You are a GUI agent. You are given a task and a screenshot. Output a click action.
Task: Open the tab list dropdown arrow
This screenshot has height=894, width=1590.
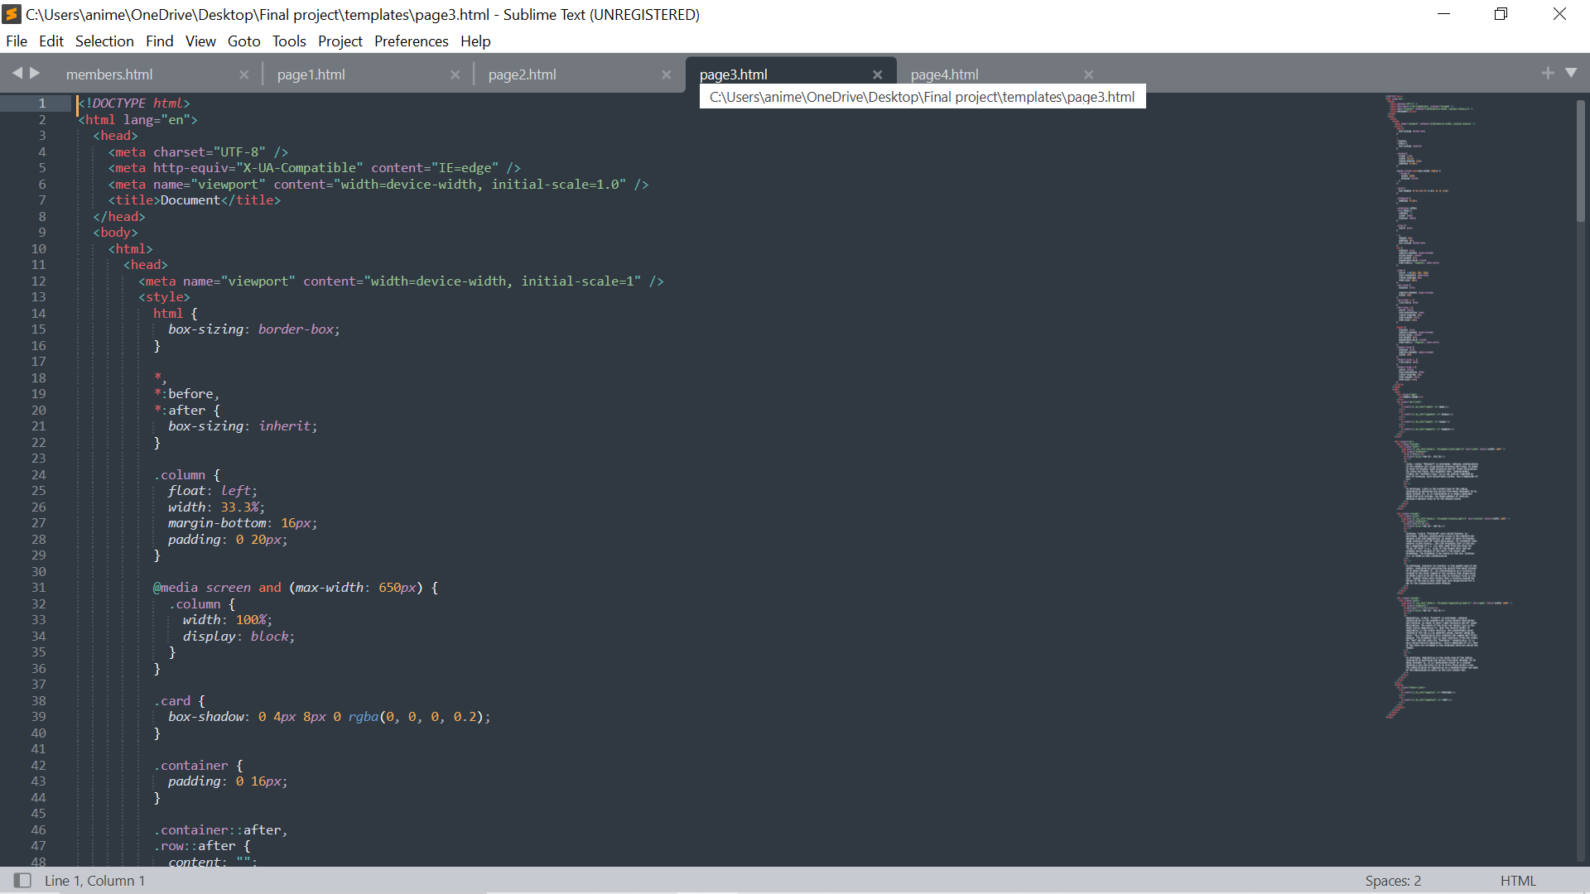pyautogui.click(x=1571, y=73)
